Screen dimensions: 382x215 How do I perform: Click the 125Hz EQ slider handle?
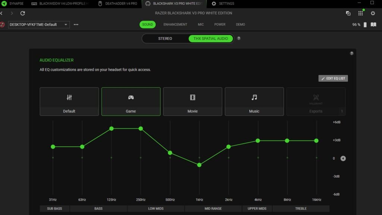pos(111,128)
